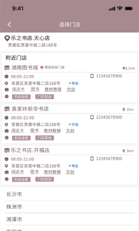Tap the location pin beside 乐之书店.天心店
This screenshot has width=139, height=231.
(7, 38)
